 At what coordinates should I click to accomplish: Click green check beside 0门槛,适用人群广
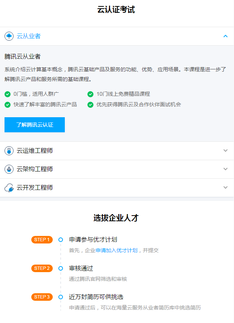click(8, 94)
